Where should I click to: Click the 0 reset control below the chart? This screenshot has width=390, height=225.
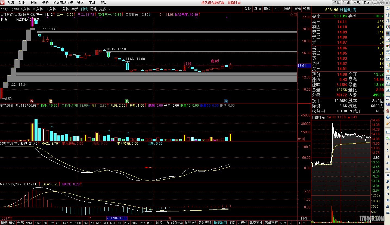308,223
